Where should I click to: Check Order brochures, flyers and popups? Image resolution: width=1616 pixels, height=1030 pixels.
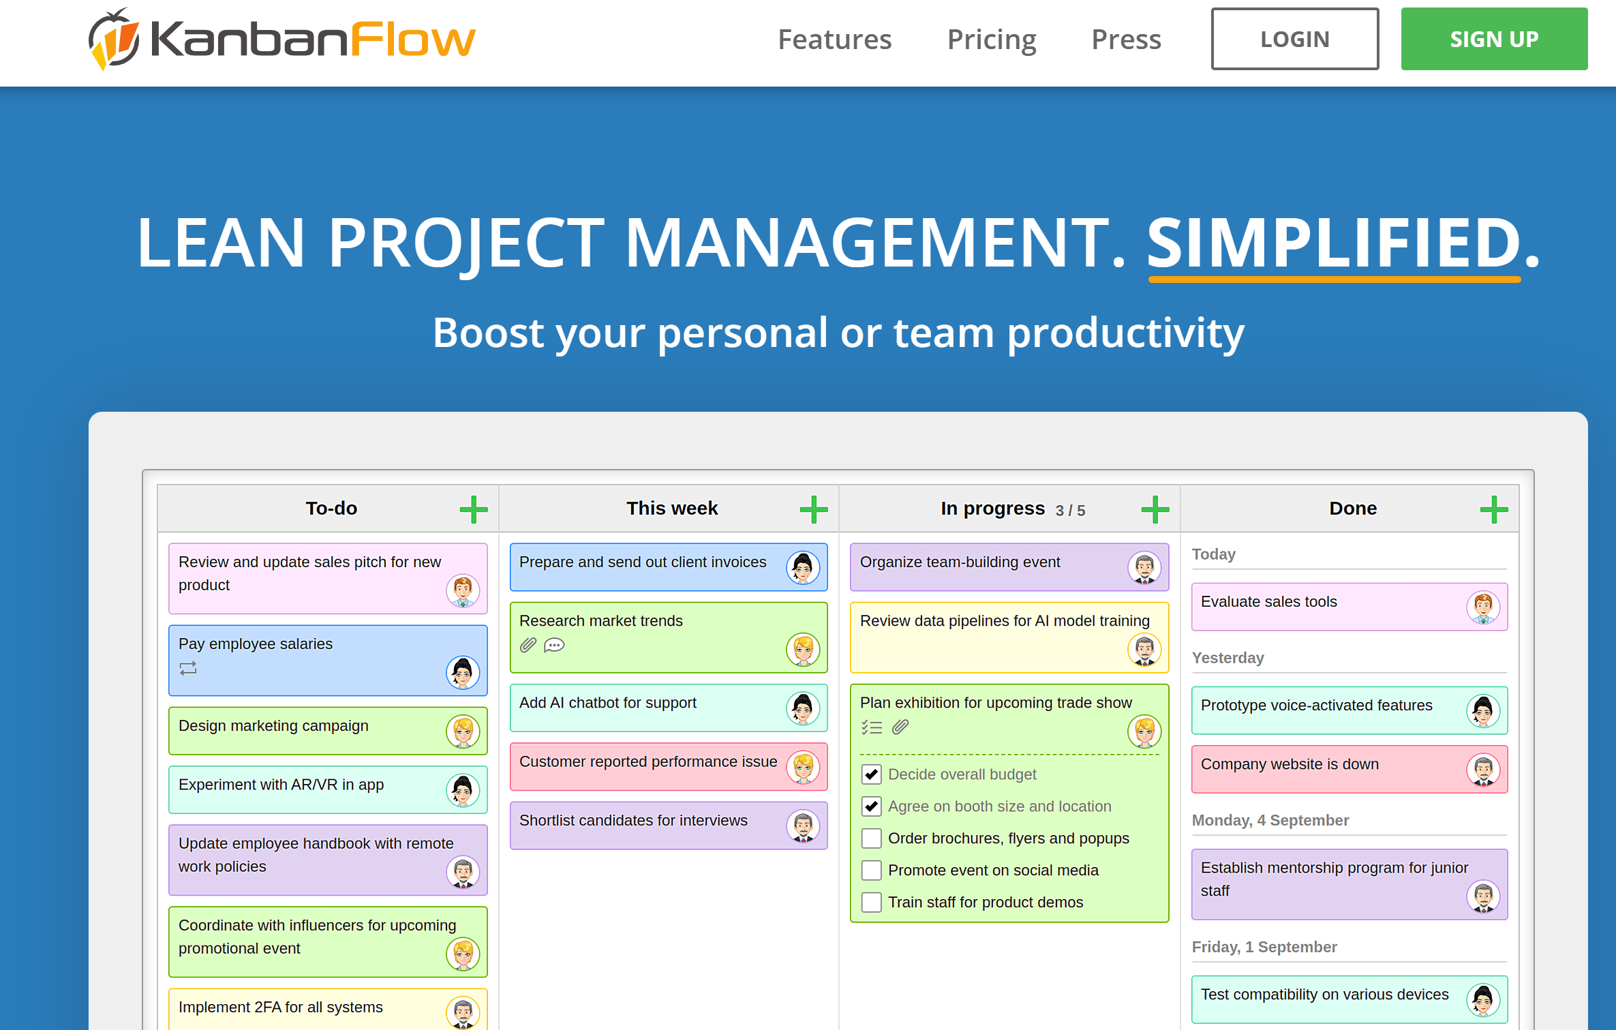point(871,838)
